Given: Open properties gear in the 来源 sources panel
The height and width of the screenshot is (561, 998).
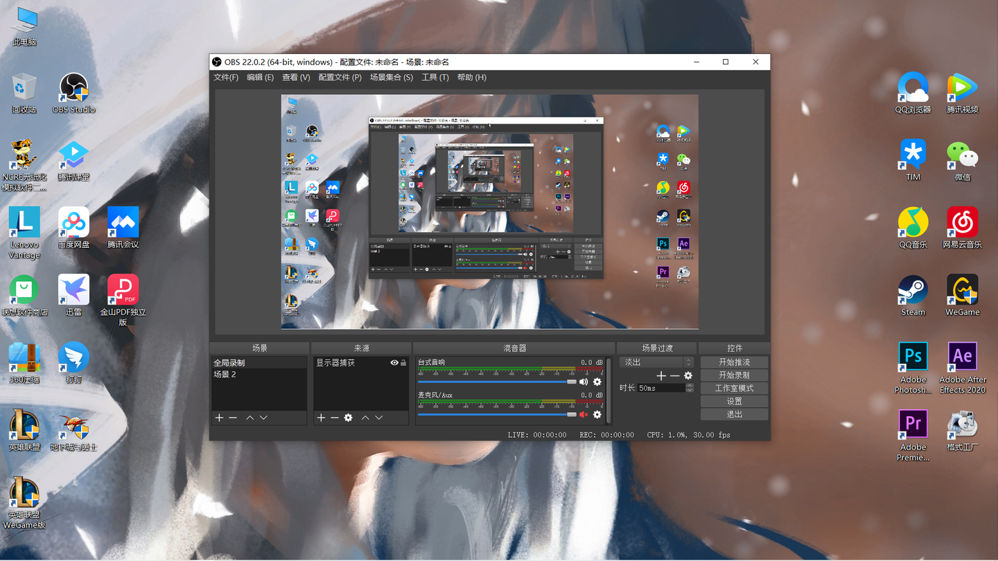Looking at the screenshot, I should click(349, 417).
